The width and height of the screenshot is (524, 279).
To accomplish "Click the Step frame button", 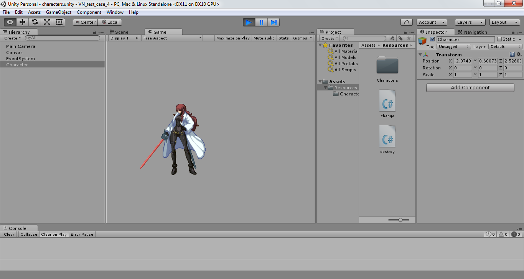I will tap(274, 22).
